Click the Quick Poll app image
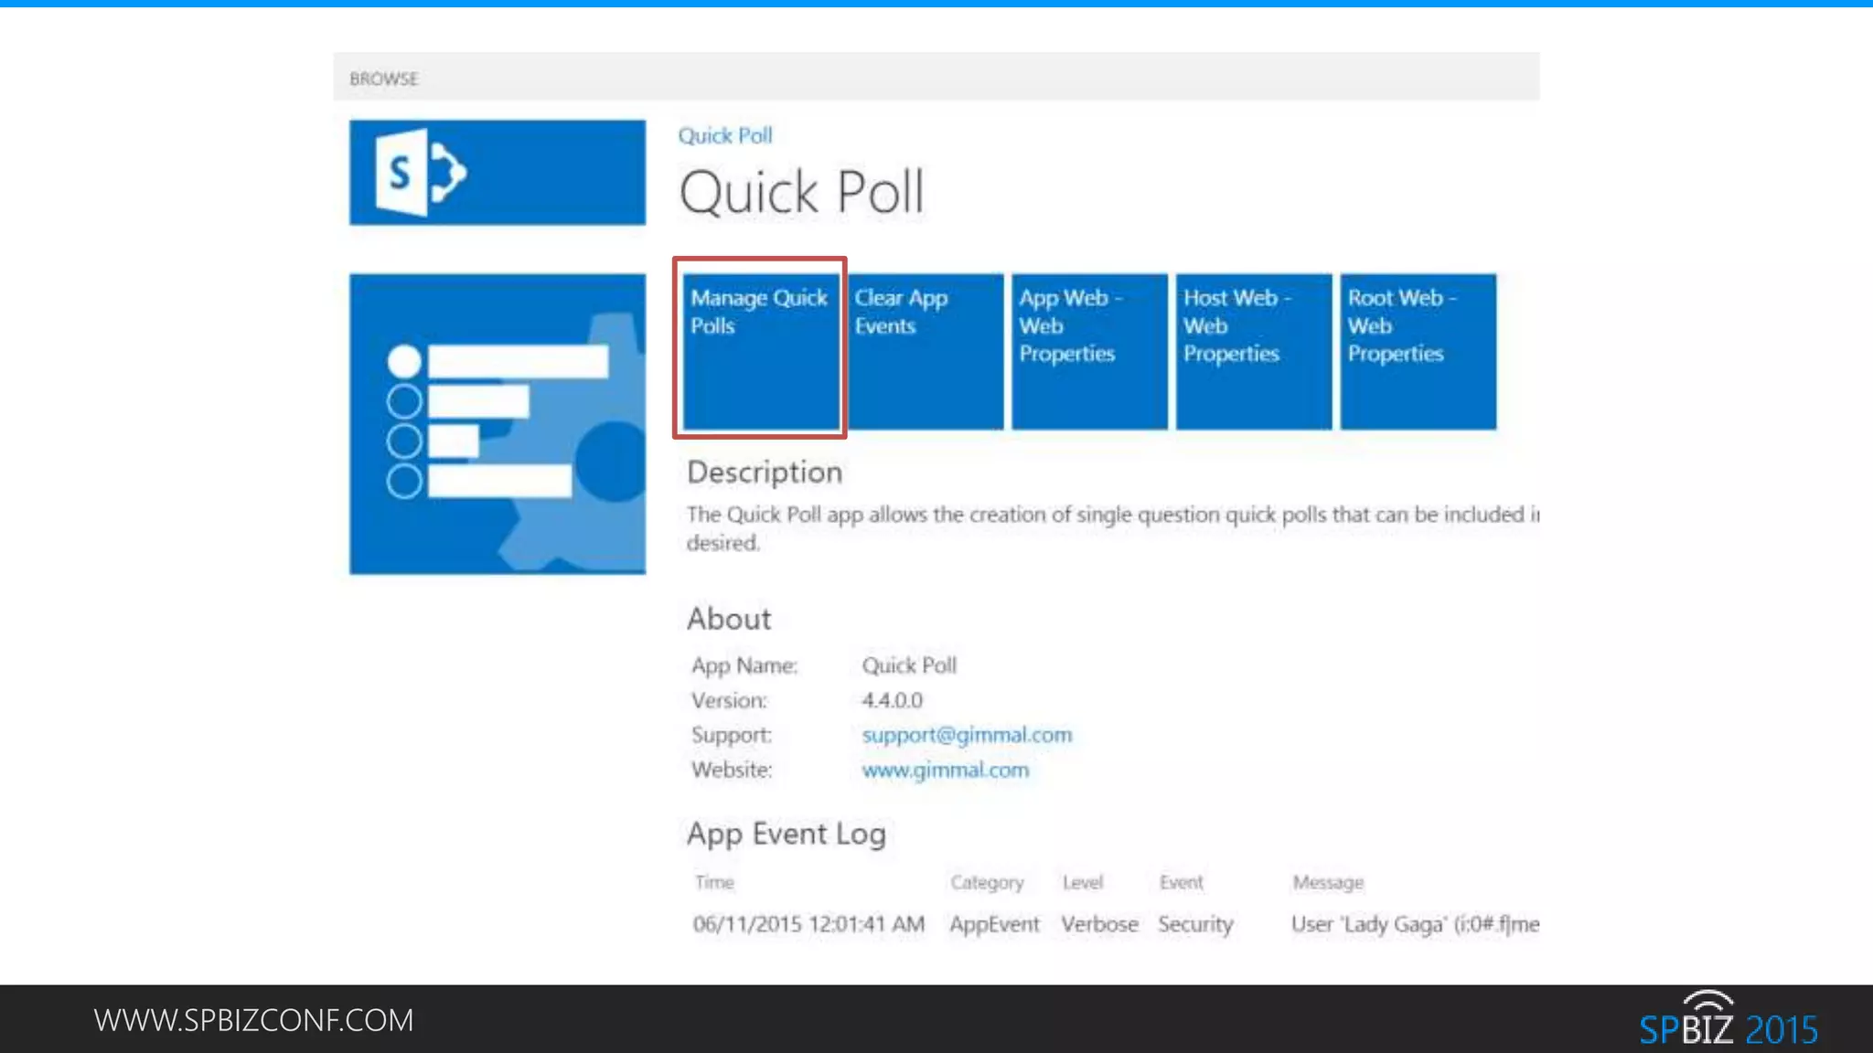This screenshot has height=1053, width=1873. (x=497, y=423)
